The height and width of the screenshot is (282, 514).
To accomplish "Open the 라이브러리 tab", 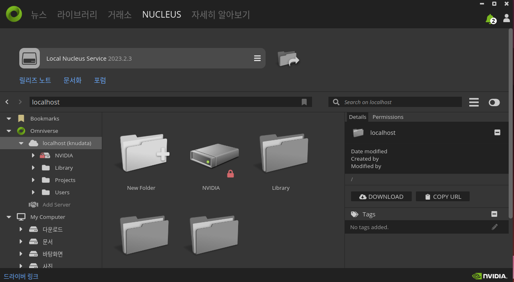I will point(77,15).
